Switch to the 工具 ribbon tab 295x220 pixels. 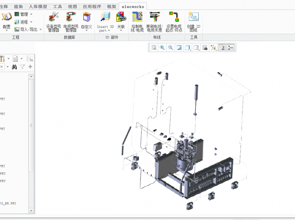(57, 7)
